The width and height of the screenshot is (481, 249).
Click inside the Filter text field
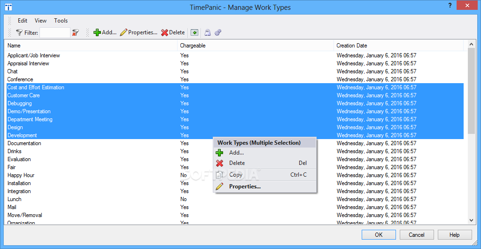click(x=55, y=32)
